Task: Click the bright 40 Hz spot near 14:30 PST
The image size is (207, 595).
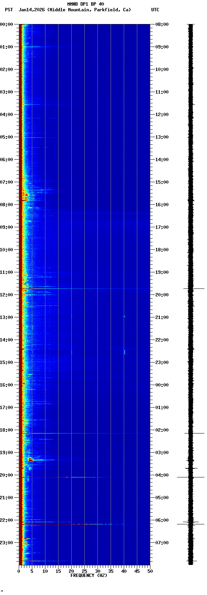Action: click(x=124, y=352)
